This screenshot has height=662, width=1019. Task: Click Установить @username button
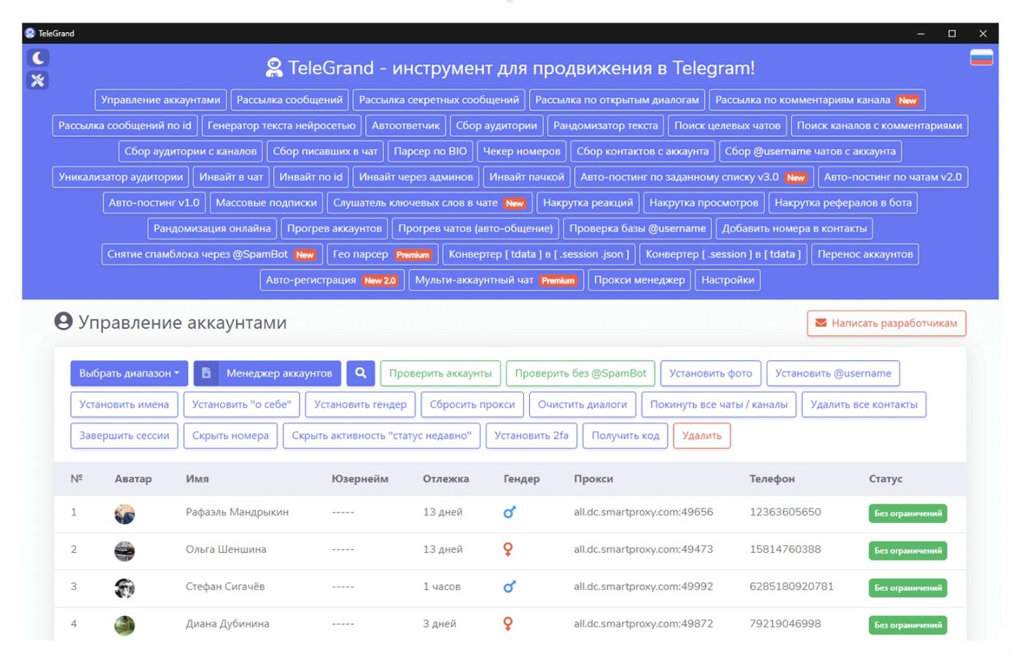tap(833, 373)
